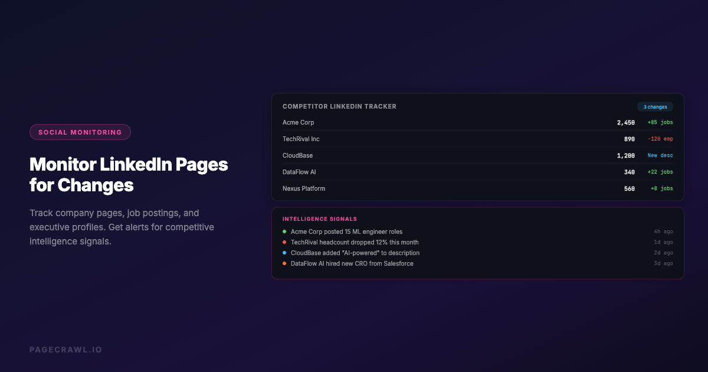Open the DataFlow AI CRO hiring signal entry
Image resolution: width=708 pixels, height=372 pixels.
352,263
